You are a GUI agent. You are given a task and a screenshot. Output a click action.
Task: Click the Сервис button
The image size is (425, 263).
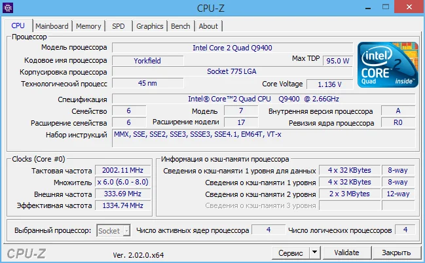[291, 253]
